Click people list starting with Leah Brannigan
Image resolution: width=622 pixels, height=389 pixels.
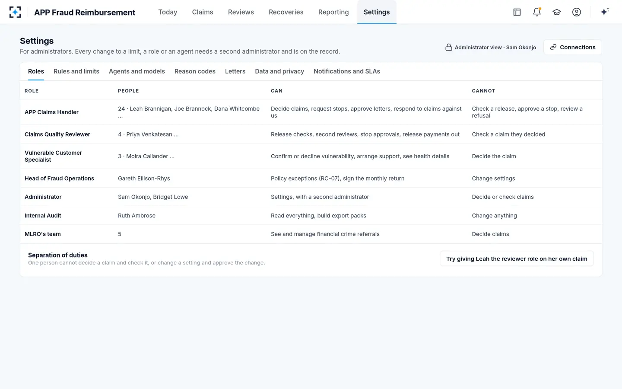click(x=189, y=112)
